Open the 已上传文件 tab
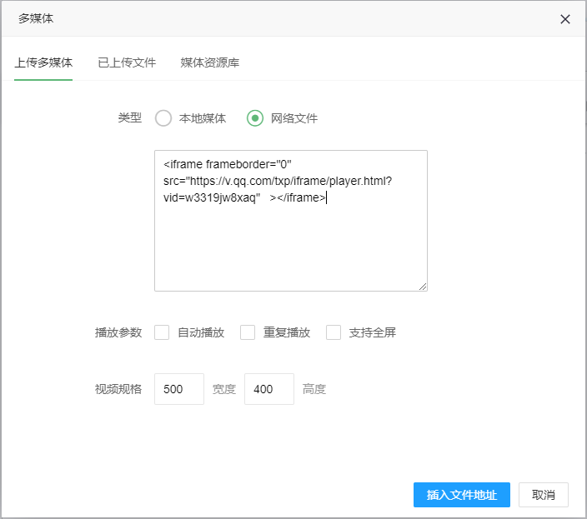 click(x=127, y=62)
